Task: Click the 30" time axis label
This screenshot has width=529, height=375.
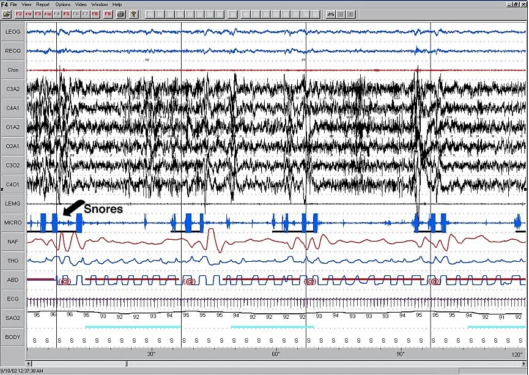Action: 151,354
